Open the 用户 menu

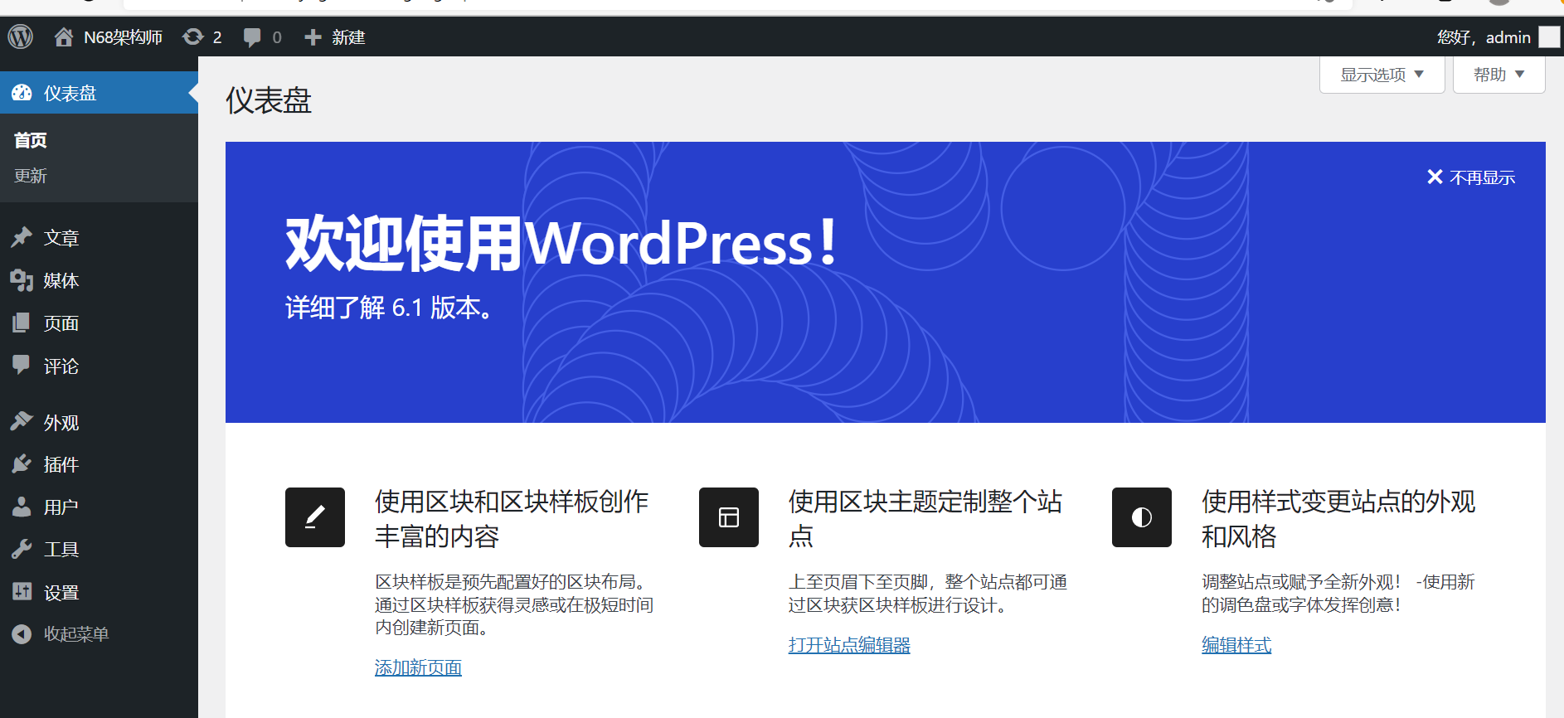(99, 507)
